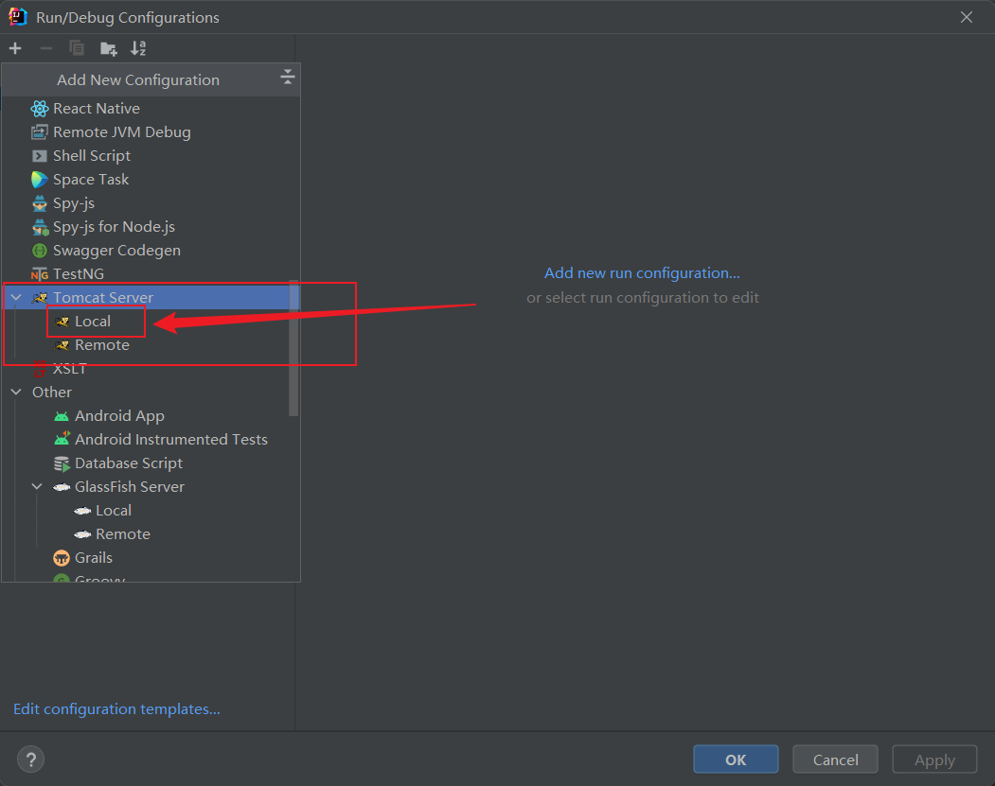This screenshot has height=786, width=995.
Task: Click the Tomcat Local cat icon
Action: [x=62, y=322]
